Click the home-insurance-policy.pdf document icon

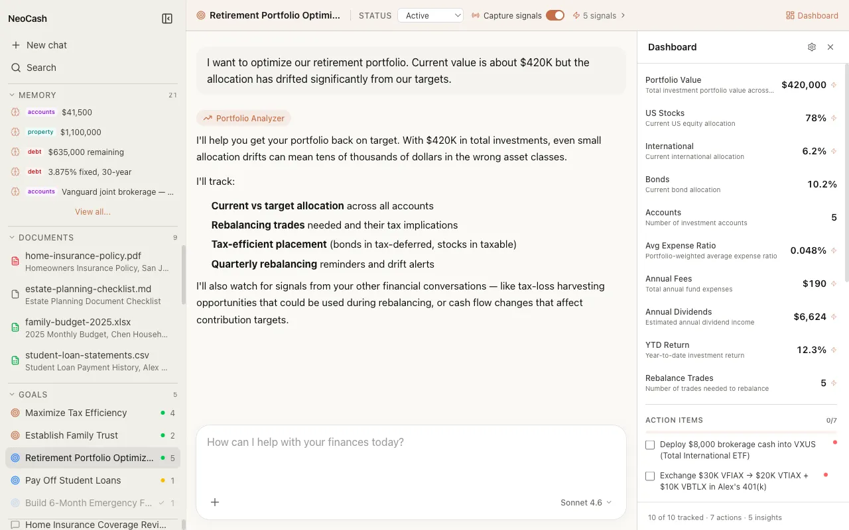pos(16,261)
